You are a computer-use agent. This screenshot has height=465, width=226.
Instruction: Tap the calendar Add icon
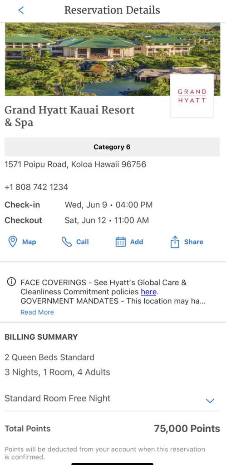[120, 242]
